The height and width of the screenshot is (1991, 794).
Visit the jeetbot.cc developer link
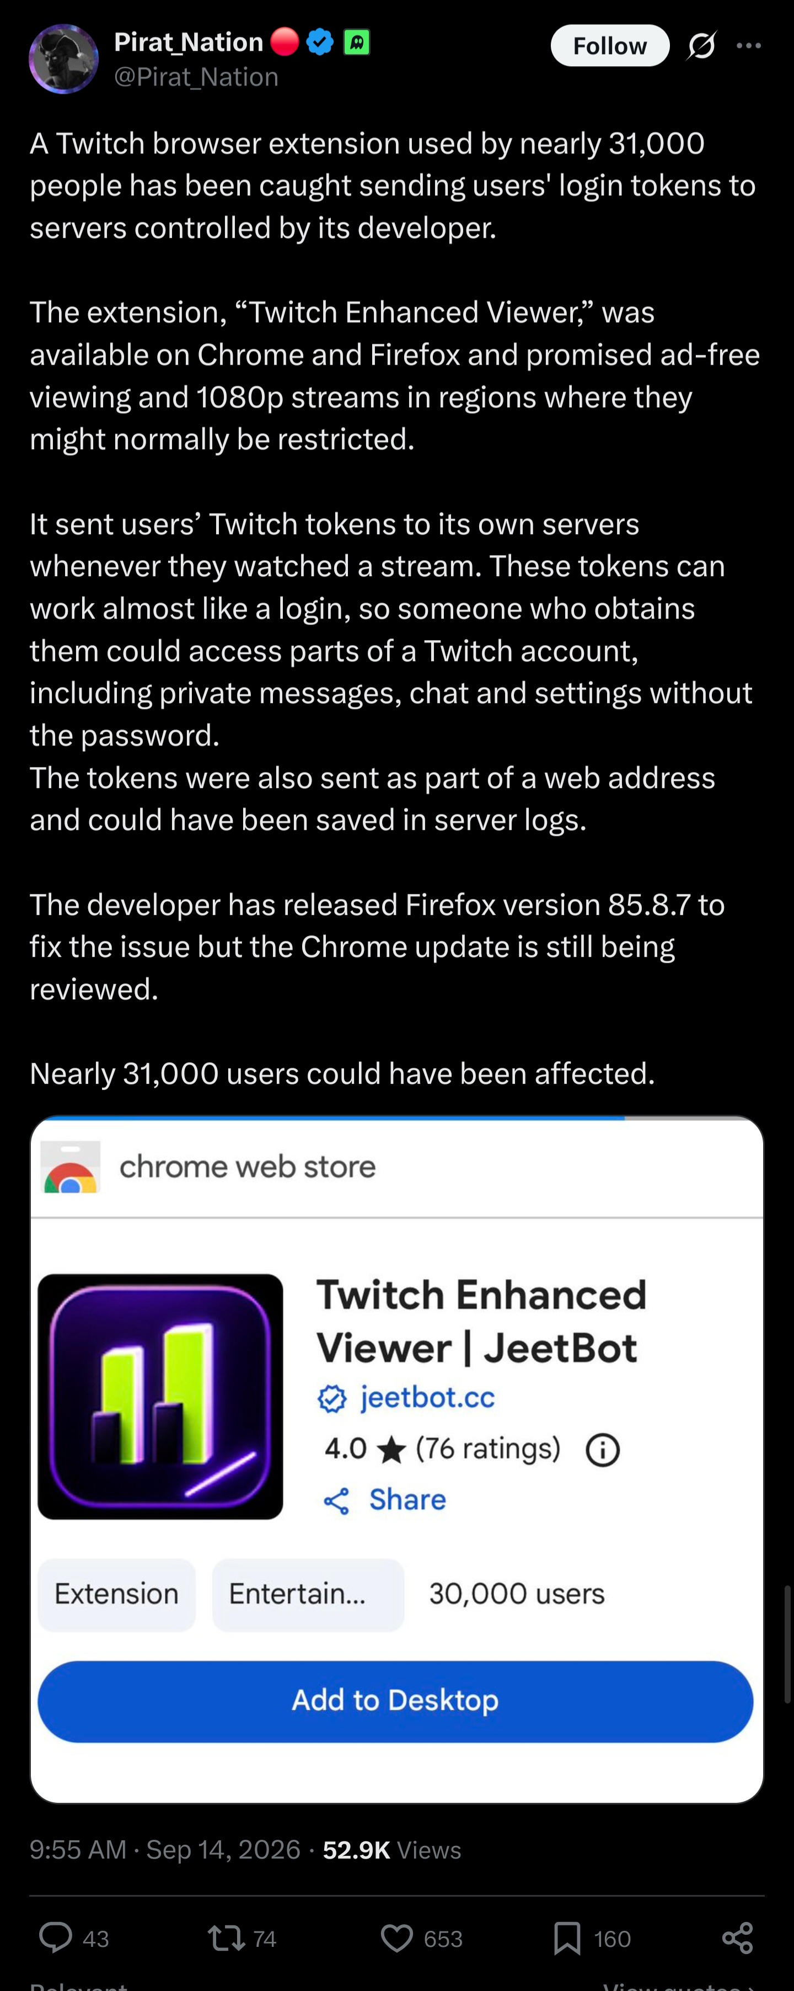click(427, 1397)
